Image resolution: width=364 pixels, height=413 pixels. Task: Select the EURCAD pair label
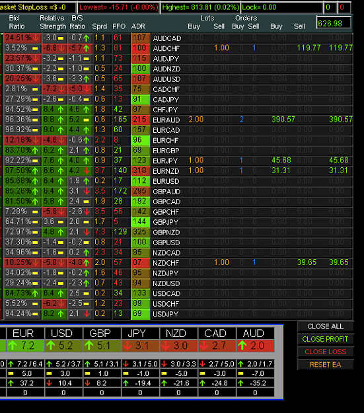166,130
